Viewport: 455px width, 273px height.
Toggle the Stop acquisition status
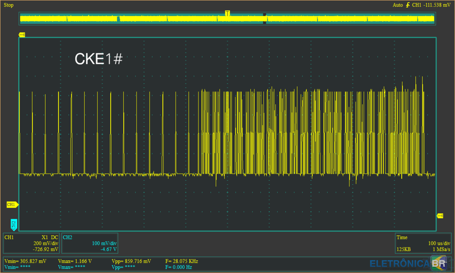pyautogui.click(x=9, y=5)
